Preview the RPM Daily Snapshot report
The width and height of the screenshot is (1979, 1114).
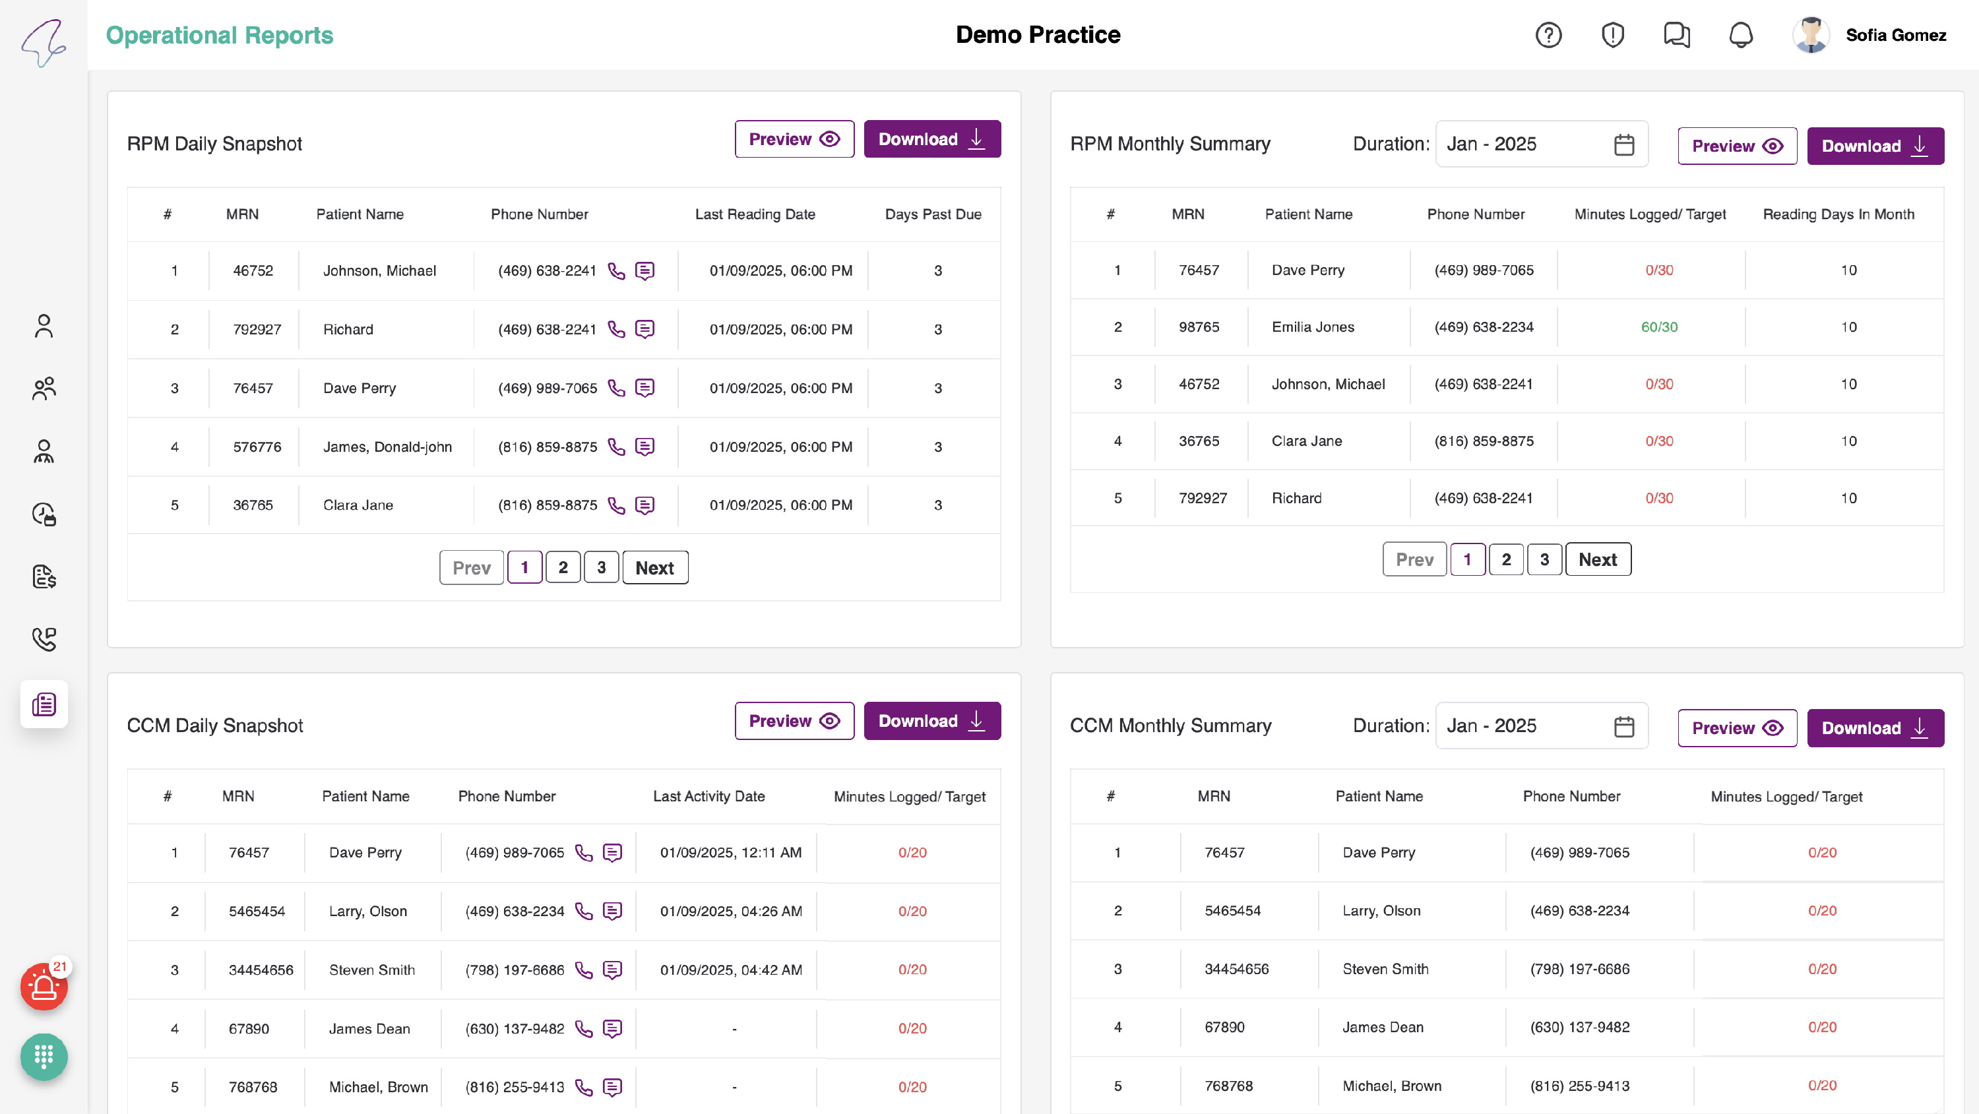794,139
